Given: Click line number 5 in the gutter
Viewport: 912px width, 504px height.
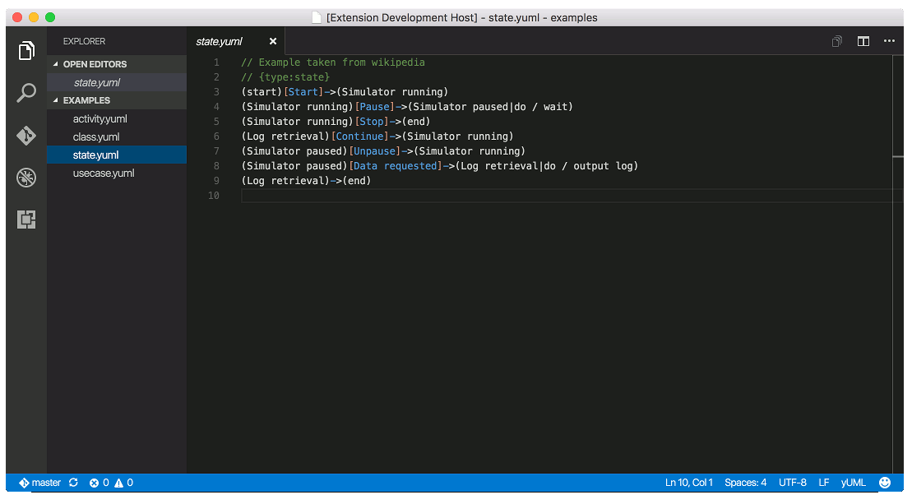Looking at the screenshot, I should (x=216, y=122).
